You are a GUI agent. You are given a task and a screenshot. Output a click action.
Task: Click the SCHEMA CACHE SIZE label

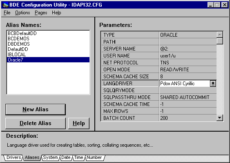[x=130, y=76]
